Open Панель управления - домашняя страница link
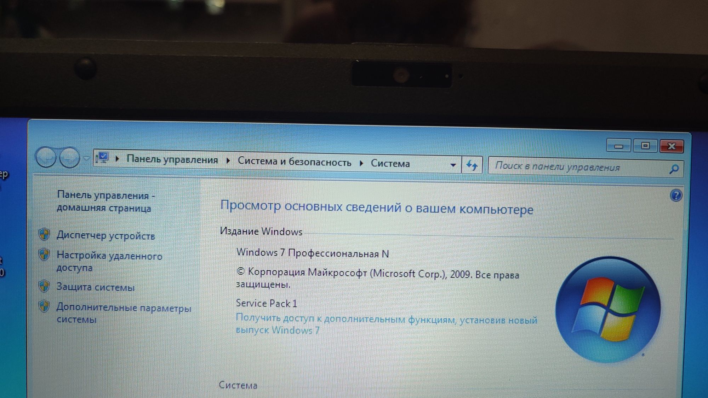This screenshot has height=398, width=708. (106, 201)
